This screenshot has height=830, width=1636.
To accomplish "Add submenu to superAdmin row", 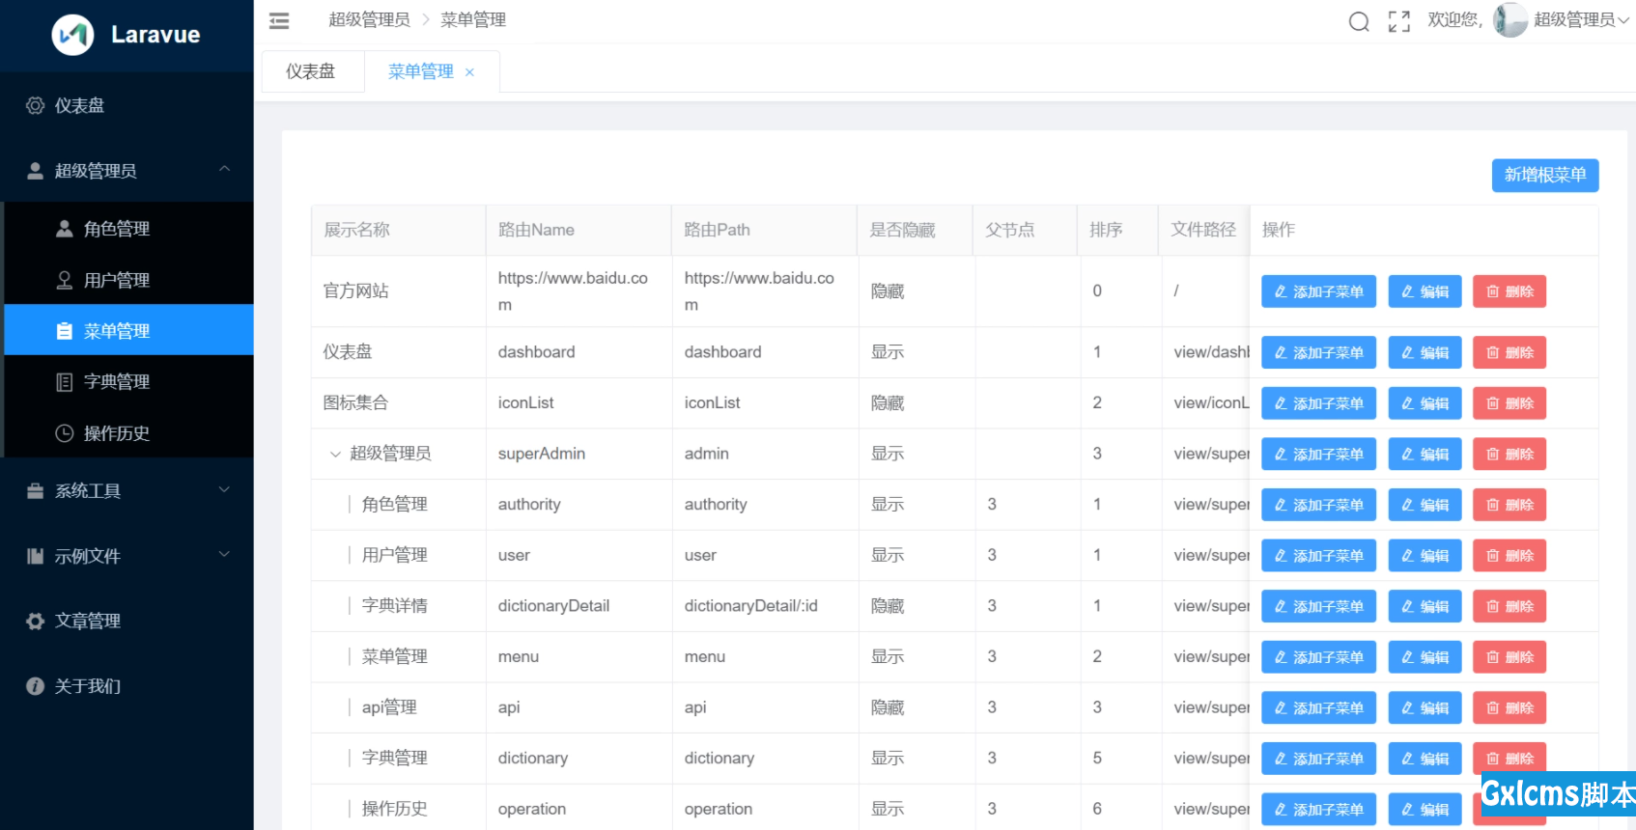I will tap(1318, 454).
